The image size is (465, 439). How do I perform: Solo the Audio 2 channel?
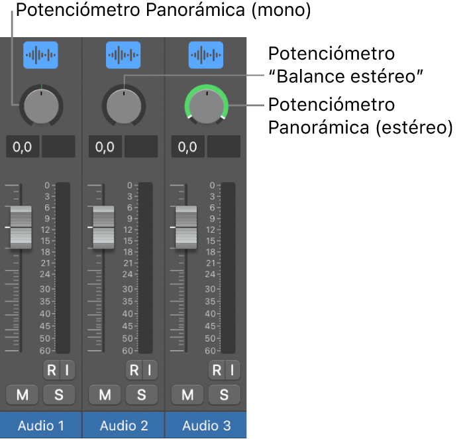pyautogui.click(x=141, y=395)
